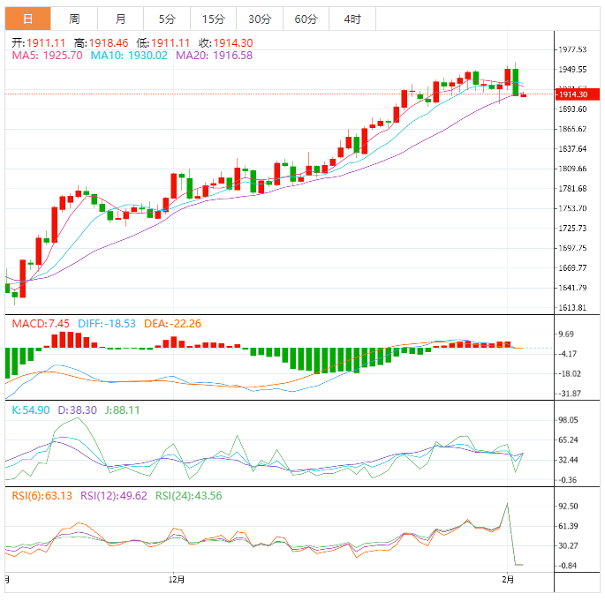The height and width of the screenshot is (601, 605).
Task: Click the MA5: 1925.70 indicator label
Action: 47,56
